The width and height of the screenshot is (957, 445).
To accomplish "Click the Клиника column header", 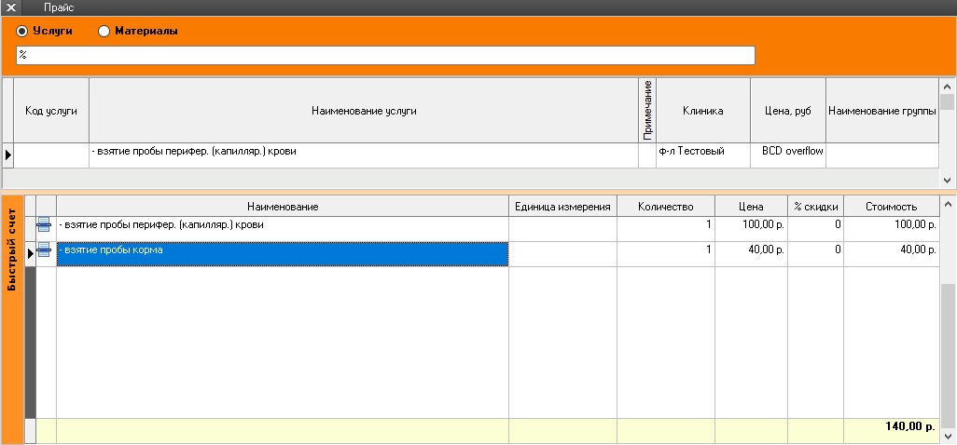I will click(703, 111).
